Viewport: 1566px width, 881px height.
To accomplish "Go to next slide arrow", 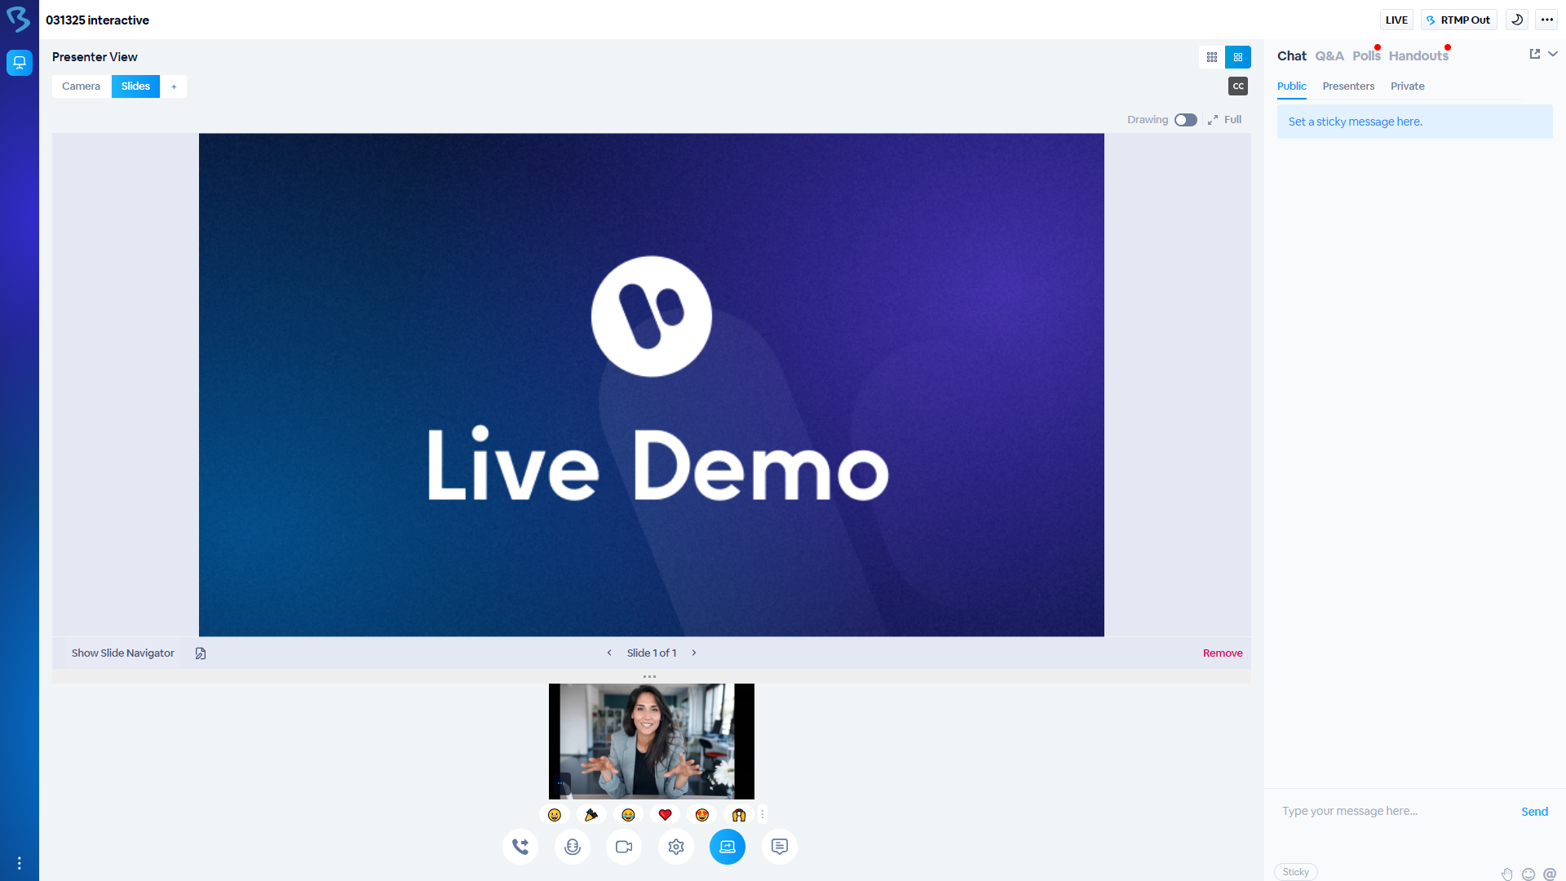I will [694, 653].
